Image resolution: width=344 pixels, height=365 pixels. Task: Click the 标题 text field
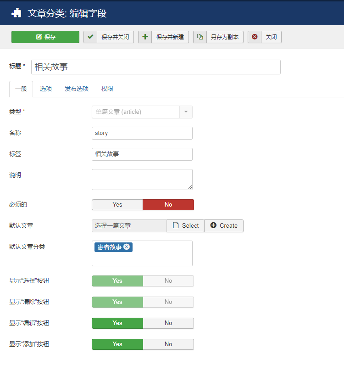pos(156,67)
